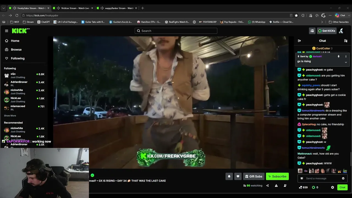Follow channel with the heart button
Image resolution: width=352 pixels, height=198 pixels.
(x=238, y=177)
